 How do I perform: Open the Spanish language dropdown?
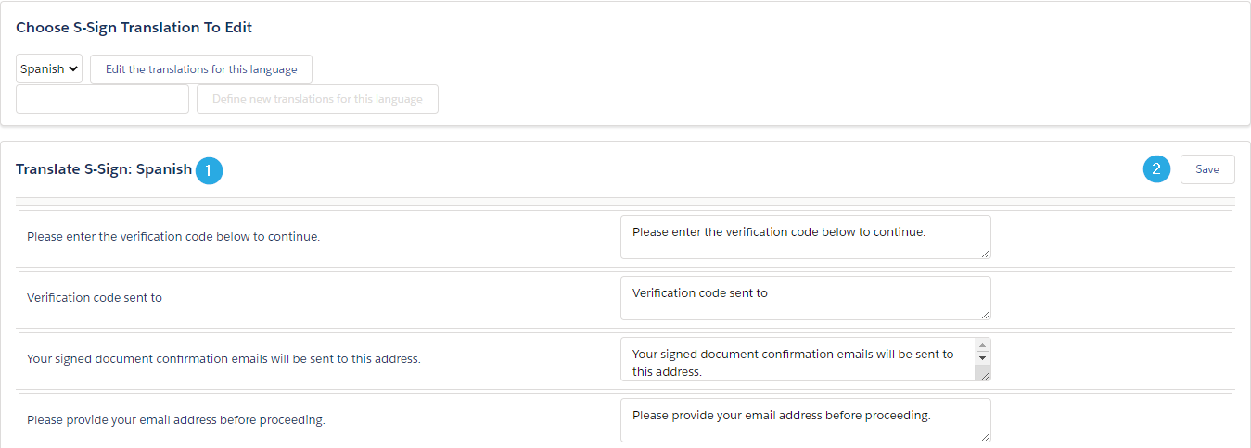tap(49, 68)
